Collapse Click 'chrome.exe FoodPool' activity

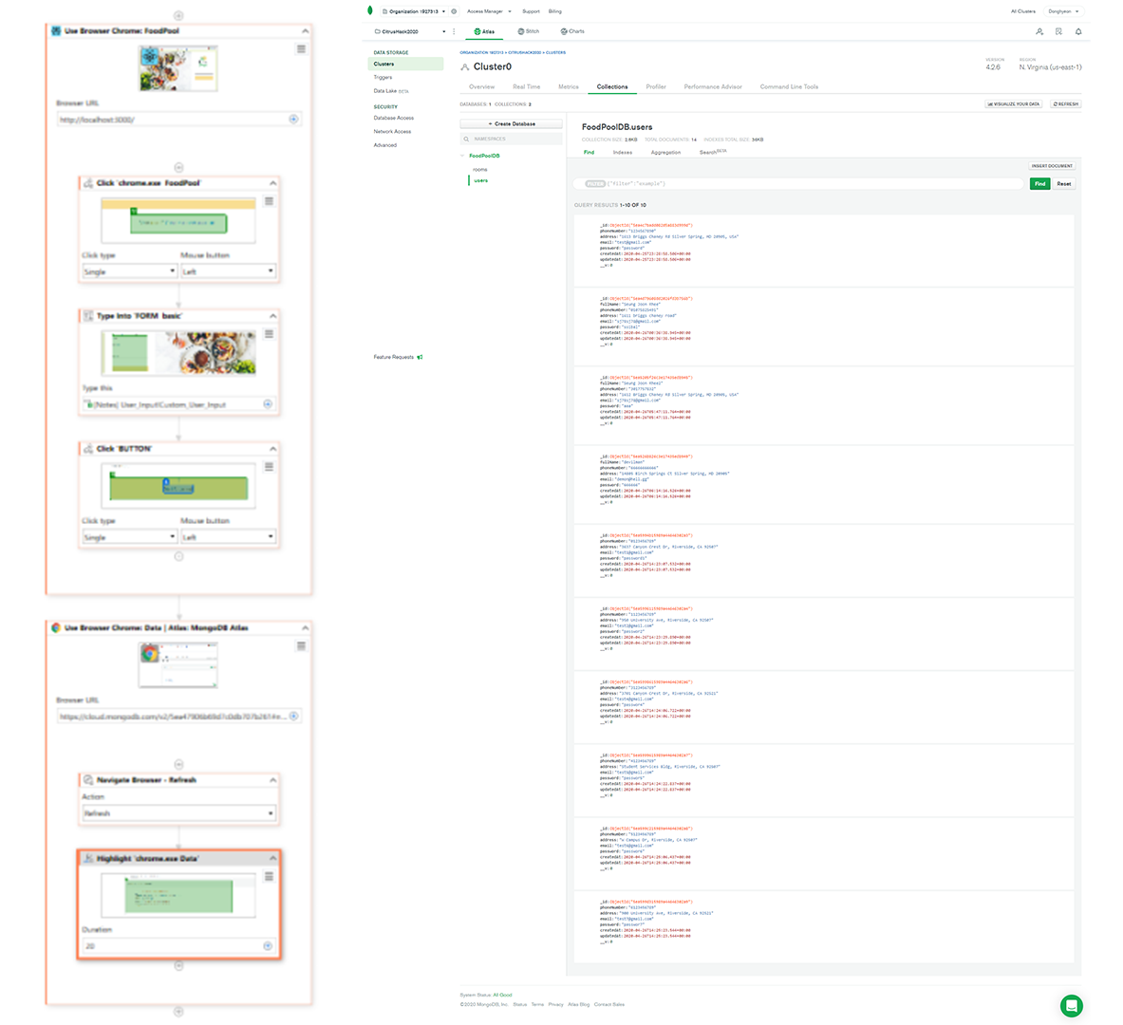coord(272,183)
